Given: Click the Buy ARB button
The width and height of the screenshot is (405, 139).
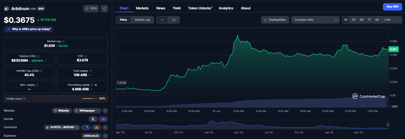Looking at the screenshot, I should 393,7.
